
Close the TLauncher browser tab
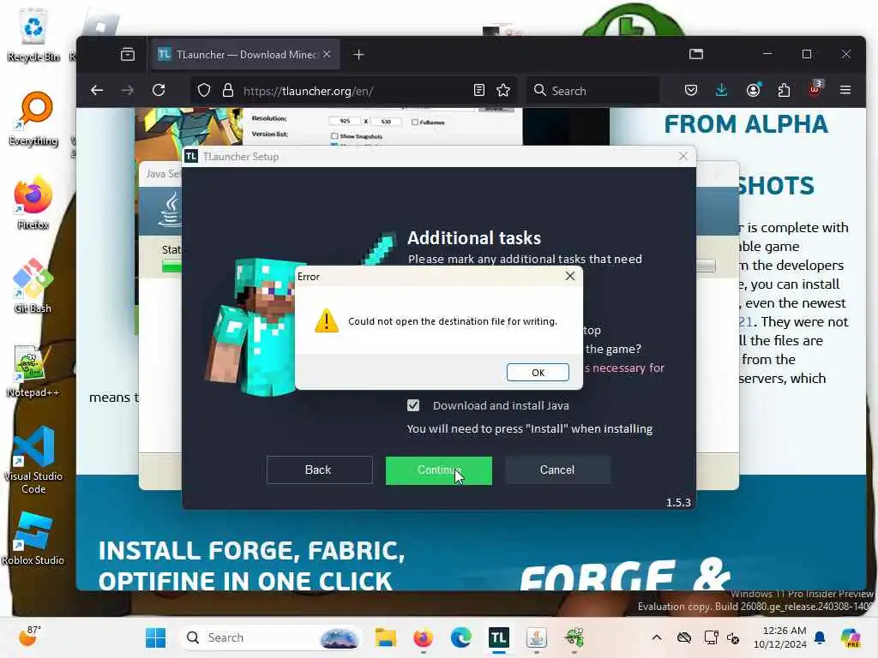tap(327, 54)
